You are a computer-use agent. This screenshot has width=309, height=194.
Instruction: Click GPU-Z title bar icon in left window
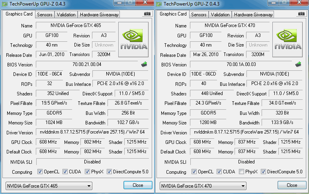[x=5, y=4]
